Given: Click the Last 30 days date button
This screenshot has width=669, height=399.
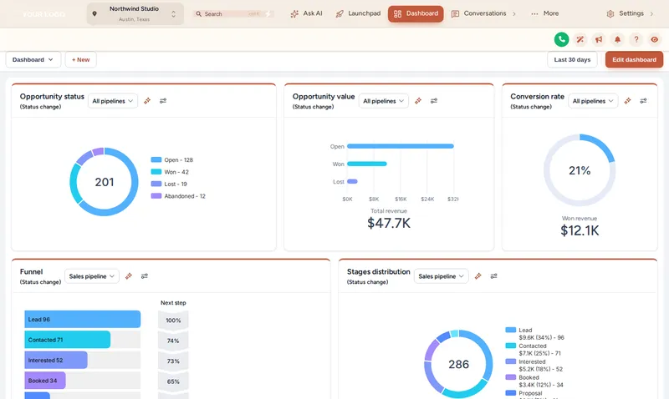Looking at the screenshot, I should click(572, 59).
